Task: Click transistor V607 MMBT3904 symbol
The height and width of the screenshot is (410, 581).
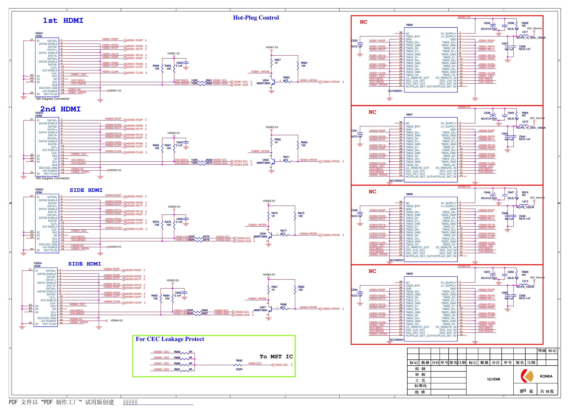Action: 269,309
